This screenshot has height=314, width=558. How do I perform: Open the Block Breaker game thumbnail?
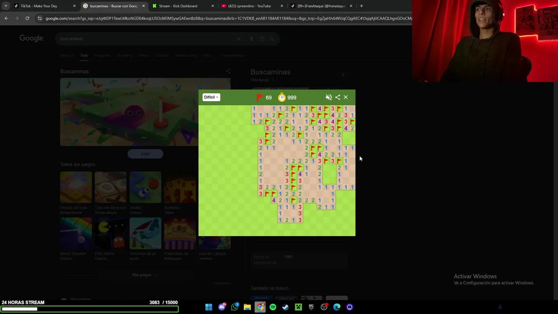click(x=76, y=233)
